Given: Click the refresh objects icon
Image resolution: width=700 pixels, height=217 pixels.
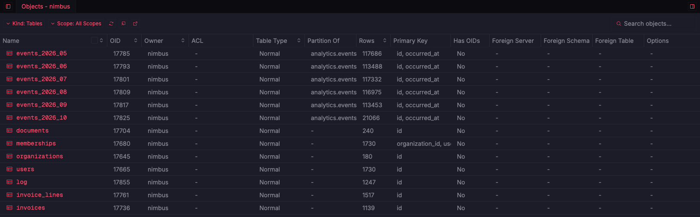Looking at the screenshot, I should (x=111, y=24).
